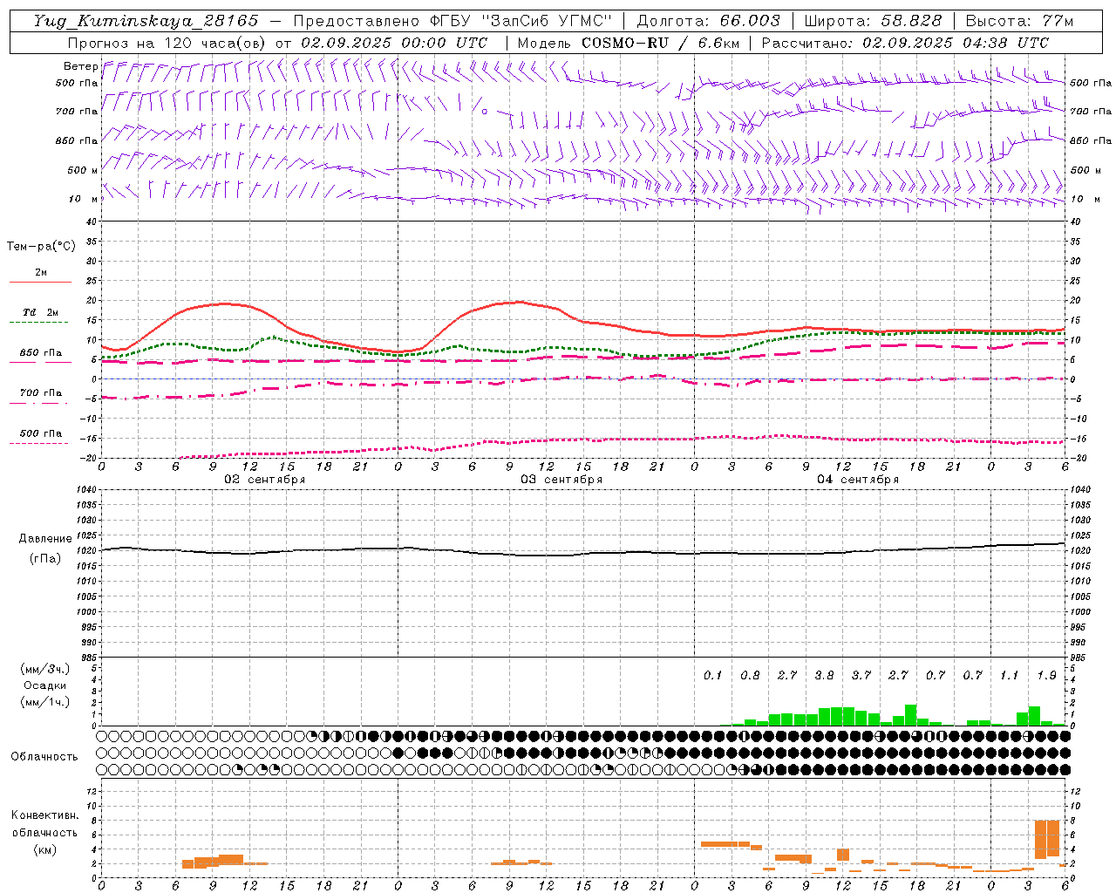Click the date label "02 сентября"
This screenshot has height=893, width=1116.
point(265,480)
